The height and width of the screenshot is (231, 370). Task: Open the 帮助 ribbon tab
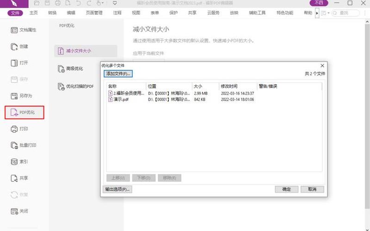tap(308, 13)
